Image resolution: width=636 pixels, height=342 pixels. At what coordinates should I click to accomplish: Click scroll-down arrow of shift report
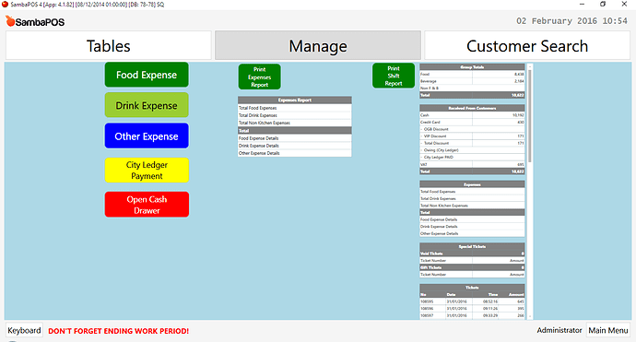tap(530, 316)
